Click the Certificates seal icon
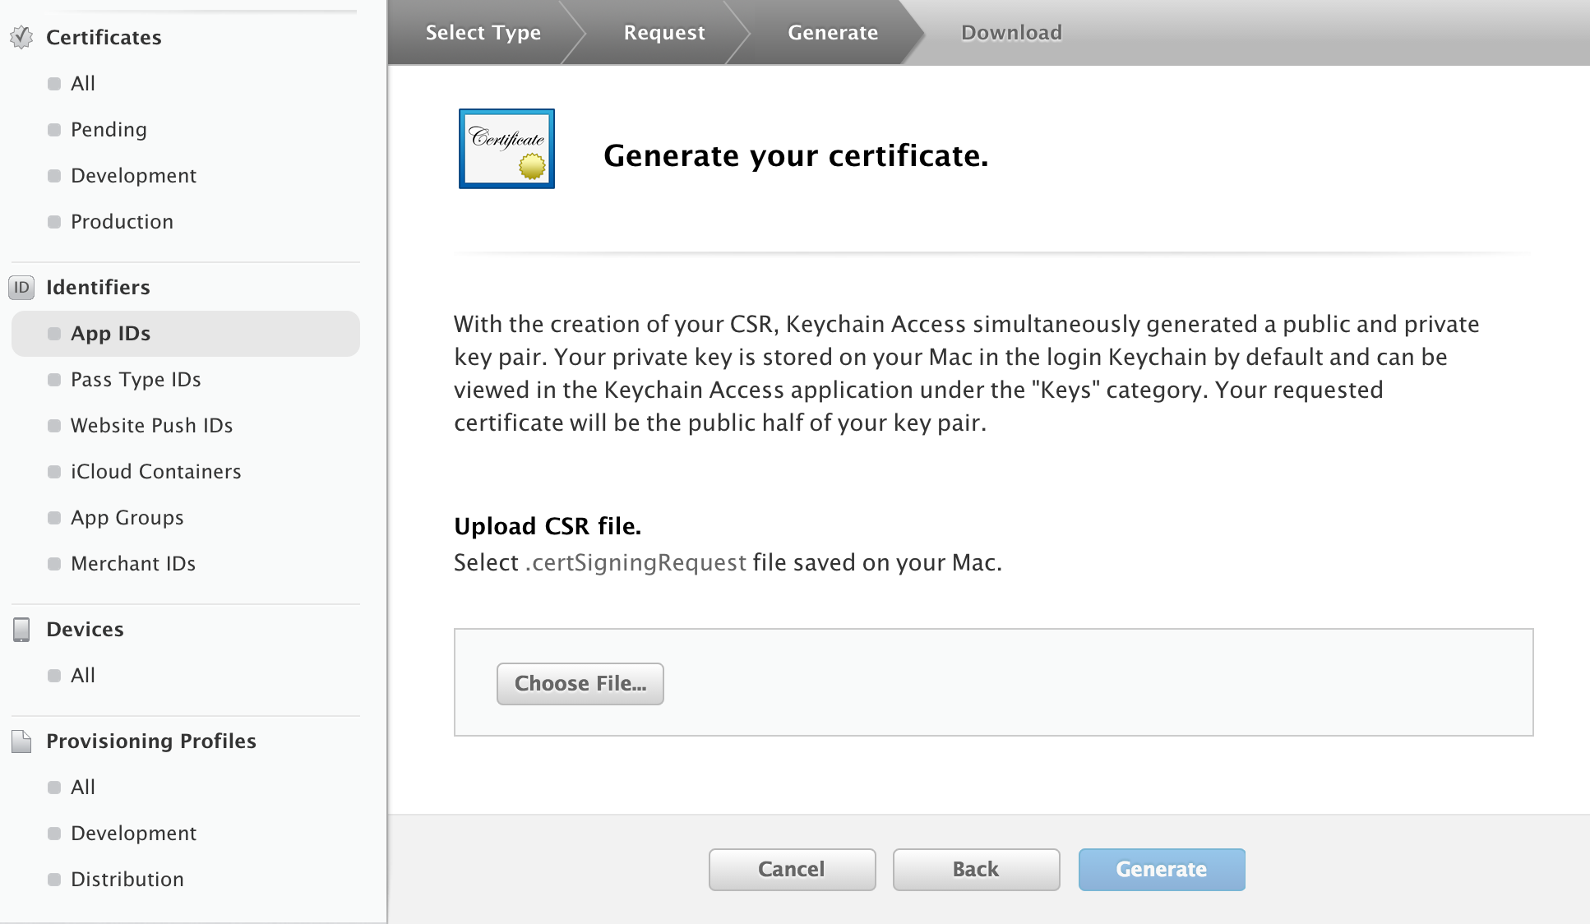Viewport: 1590px width, 924px height. [21, 37]
